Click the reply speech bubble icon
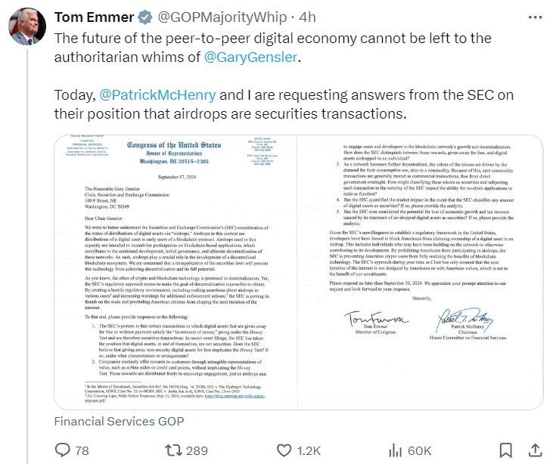 pyautogui.click(x=64, y=450)
